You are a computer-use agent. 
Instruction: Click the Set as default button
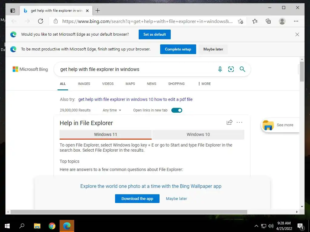coord(155,34)
